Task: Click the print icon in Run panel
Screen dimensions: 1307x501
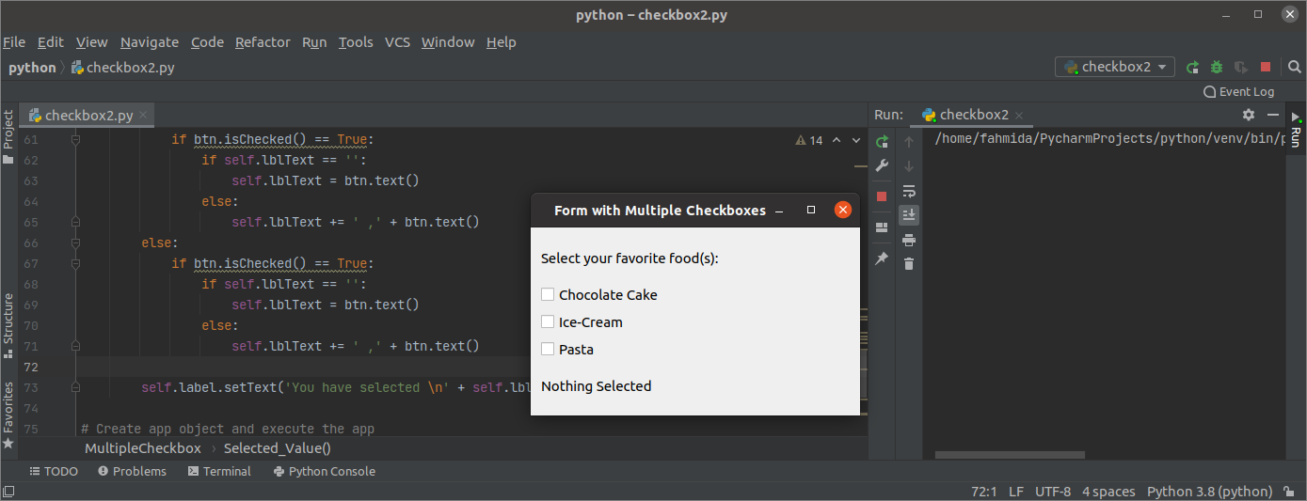Action: [908, 240]
